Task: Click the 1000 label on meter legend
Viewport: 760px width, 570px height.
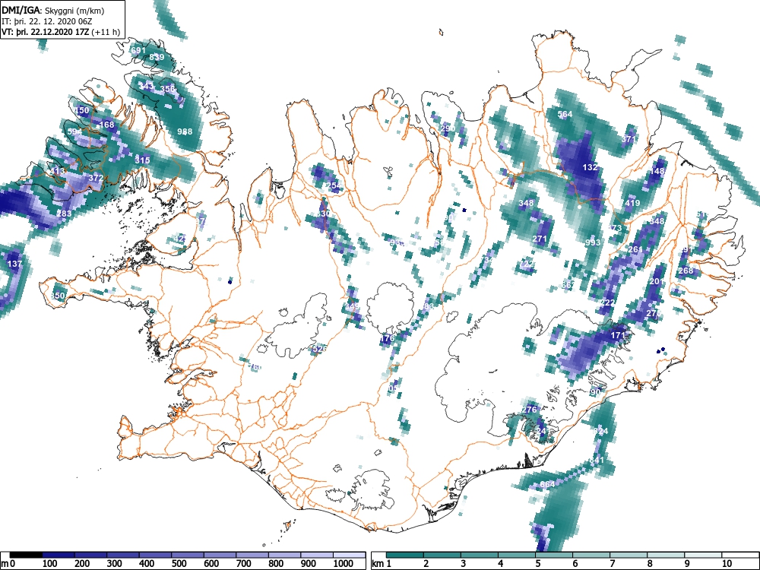Action: point(344,564)
